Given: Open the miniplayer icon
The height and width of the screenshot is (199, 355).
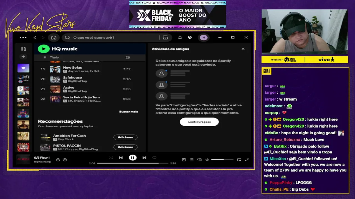Looking at the screenshot, I should pyautogui.click(x=239, y=160).
